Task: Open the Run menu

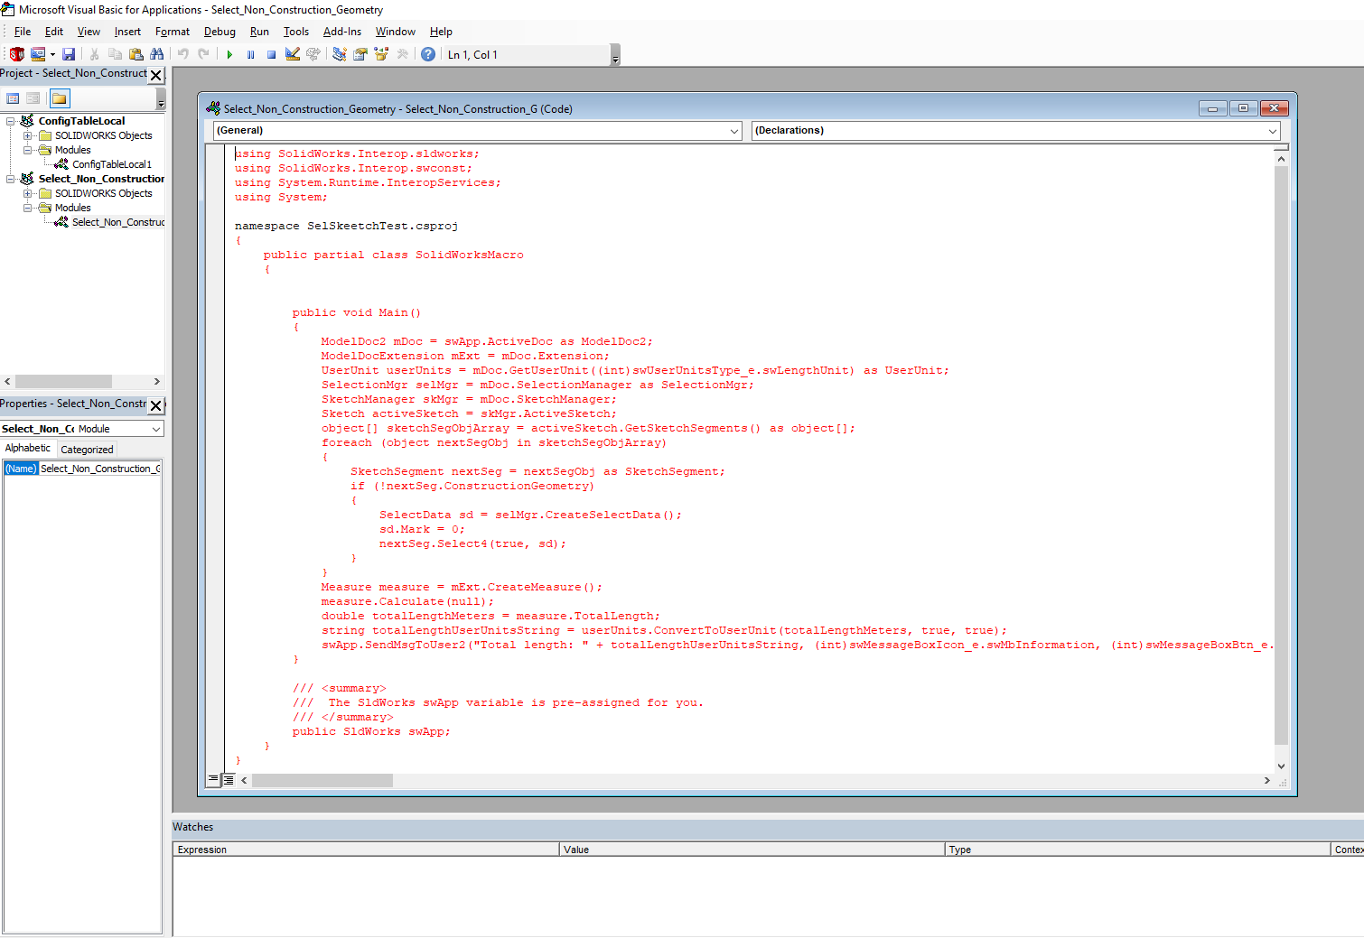Action: 259,32
